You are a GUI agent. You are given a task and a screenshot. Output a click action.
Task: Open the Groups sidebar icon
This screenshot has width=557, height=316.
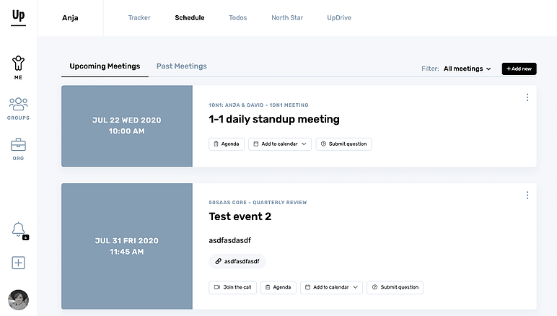[19, 108]
